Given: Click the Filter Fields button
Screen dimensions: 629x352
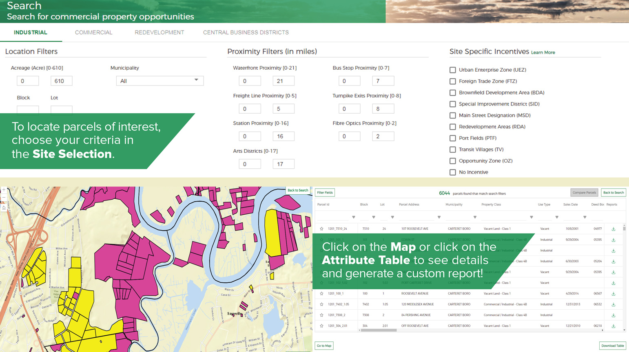Looking at the screenshot, I should coord(325,193).
